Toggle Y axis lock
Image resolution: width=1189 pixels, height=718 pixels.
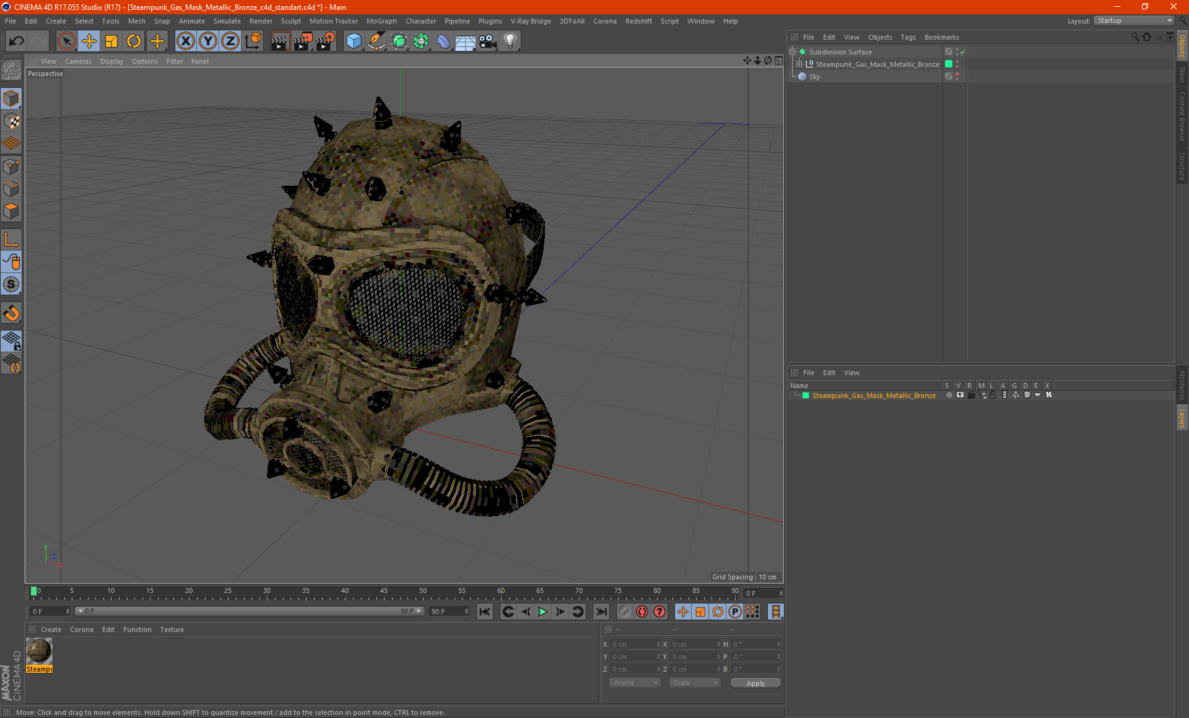point(208,41)
